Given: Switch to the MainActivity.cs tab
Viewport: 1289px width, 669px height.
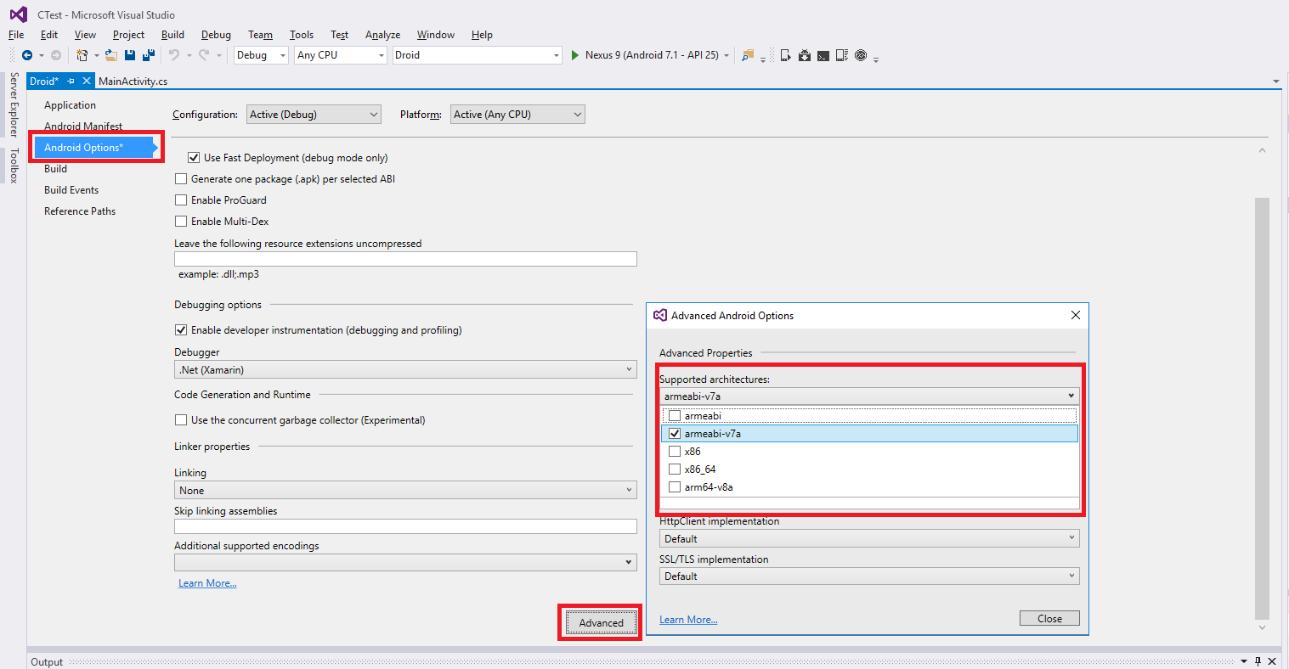Looking at the screenshot, I should (133, 82).
